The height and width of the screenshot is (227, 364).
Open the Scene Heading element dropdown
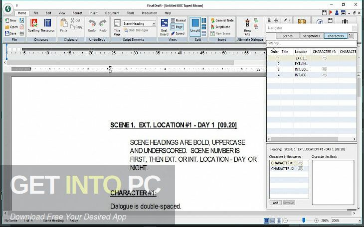click(154, 24)
